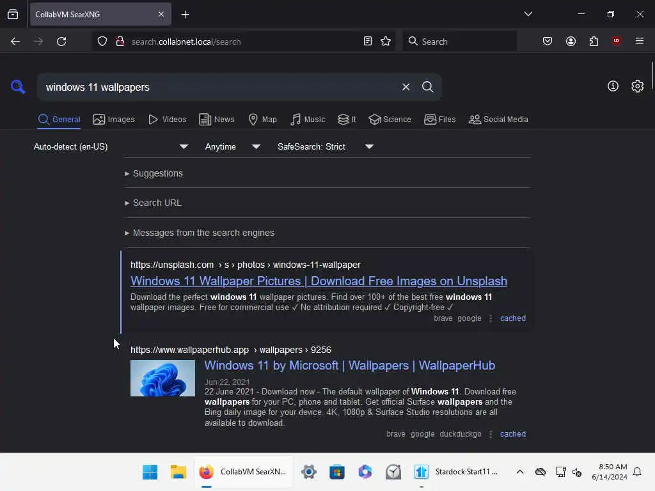Switch to the It tab
This screenshot has height=491, width=655.
[347, 120]
